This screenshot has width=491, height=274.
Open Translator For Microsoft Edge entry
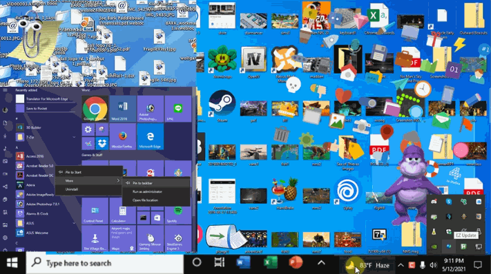tap(46, 98)
